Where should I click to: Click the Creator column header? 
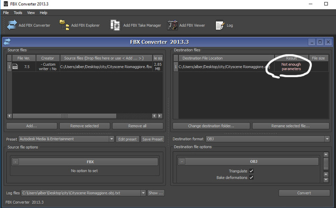point(47,58)
